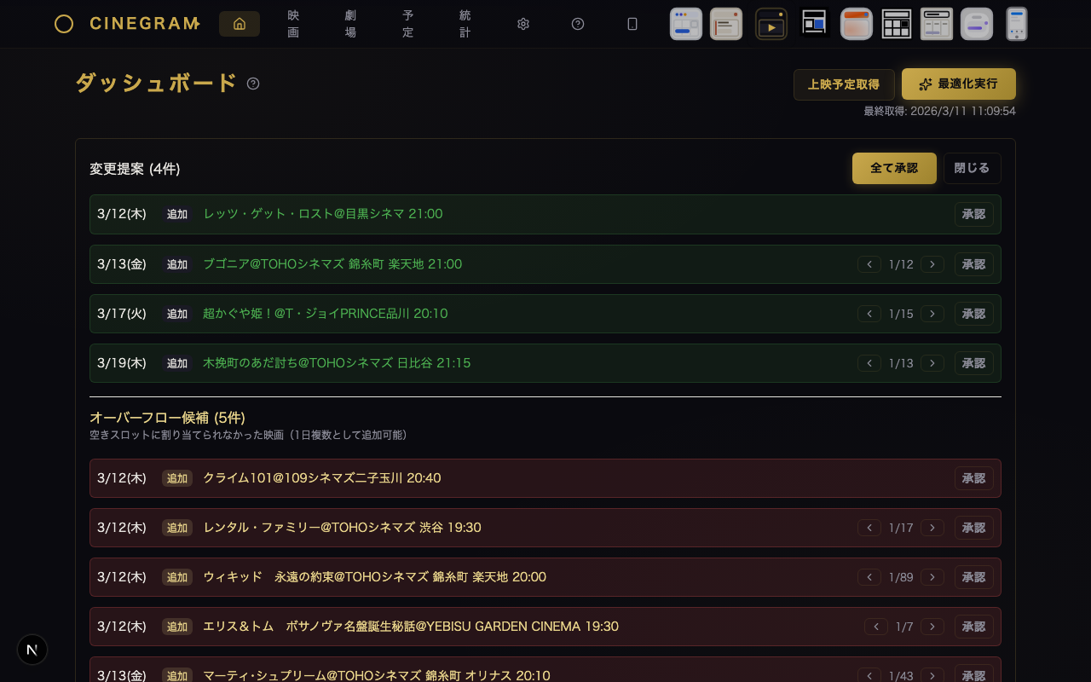Open the 映画 navigation tab
Image resolution: width=1091 pixels, height=682 pixels.
click(293, 24)
